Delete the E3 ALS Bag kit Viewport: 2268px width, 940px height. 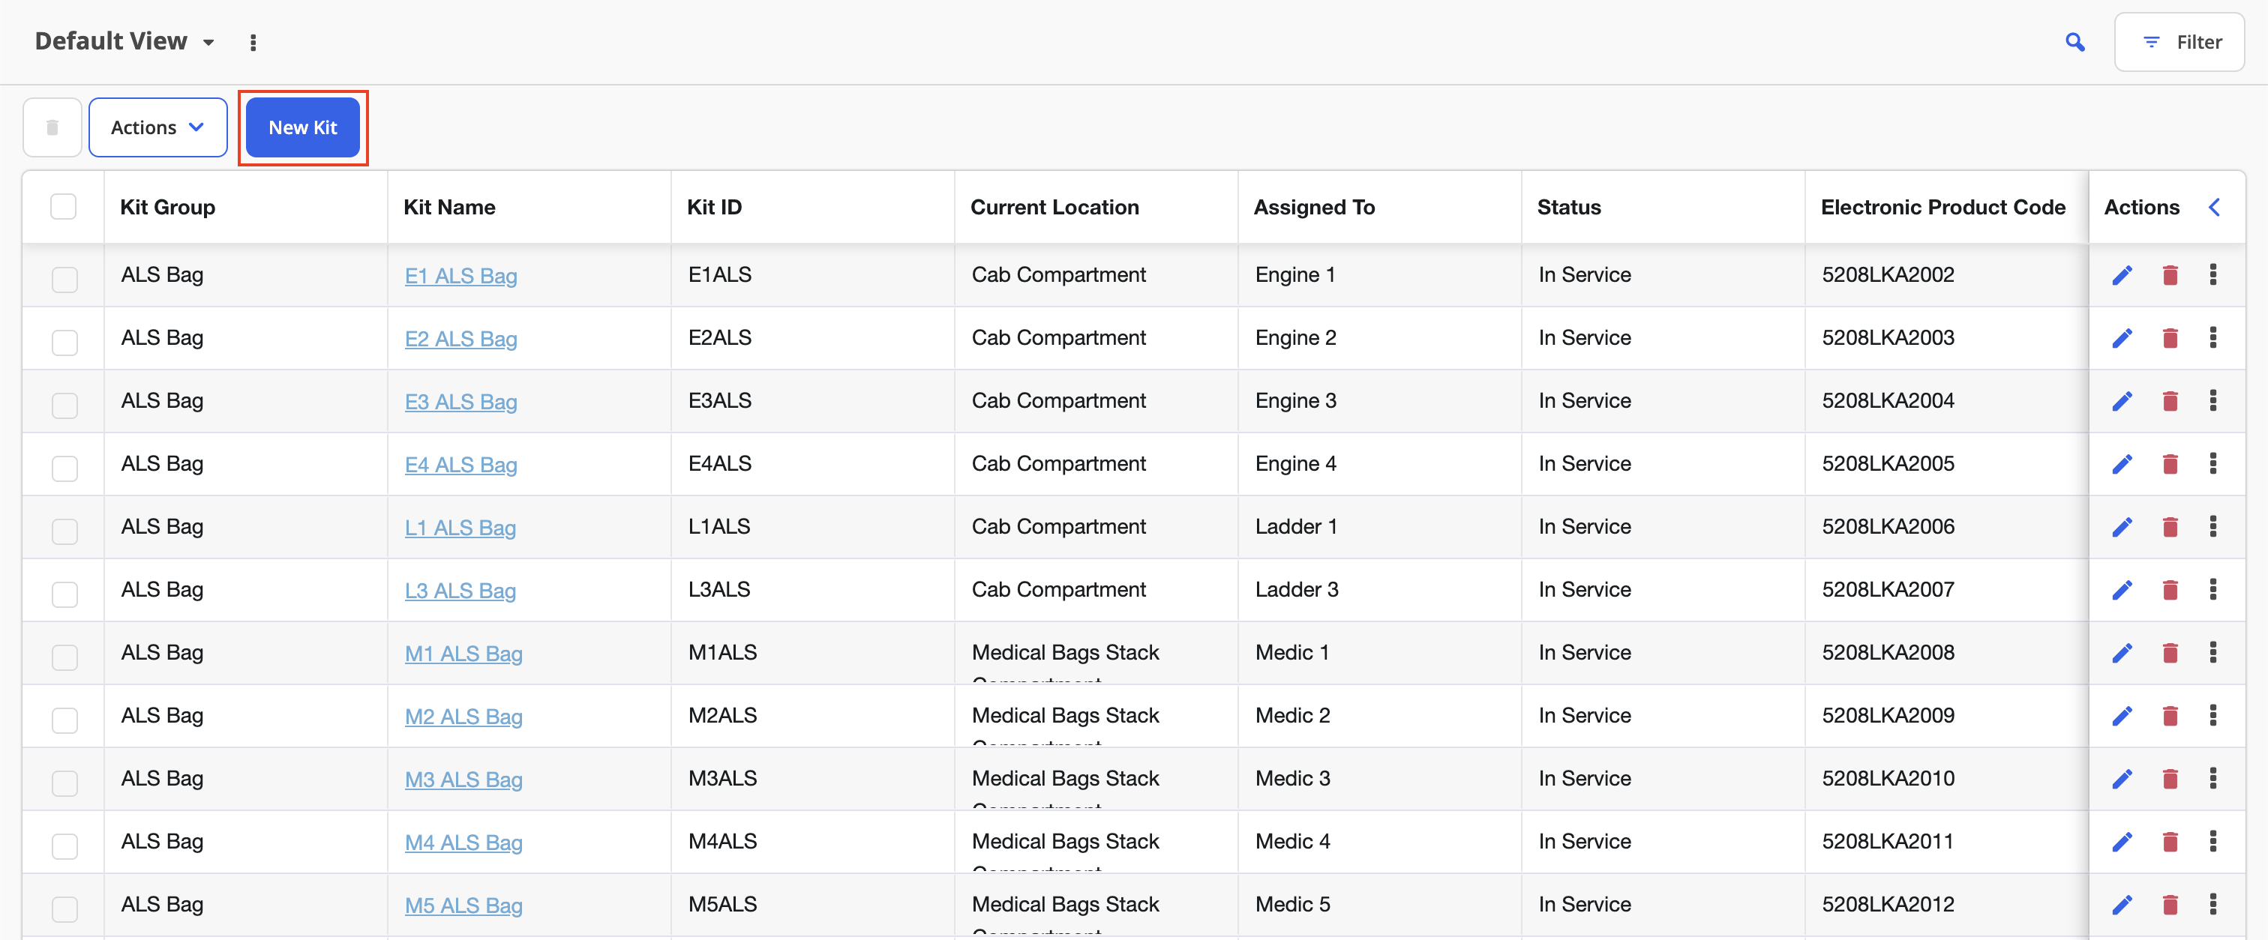click(x=2170, y=401)
